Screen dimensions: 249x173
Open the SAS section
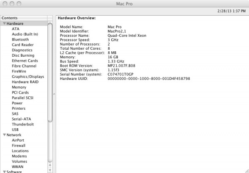tap(15, 114)
